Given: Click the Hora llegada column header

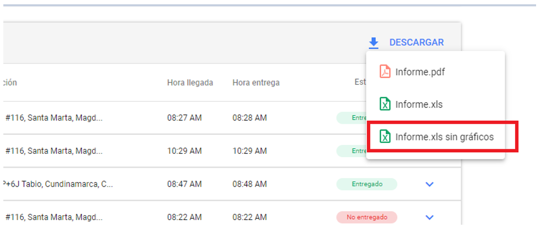Looking at the screenshot, I should point(190,83).
